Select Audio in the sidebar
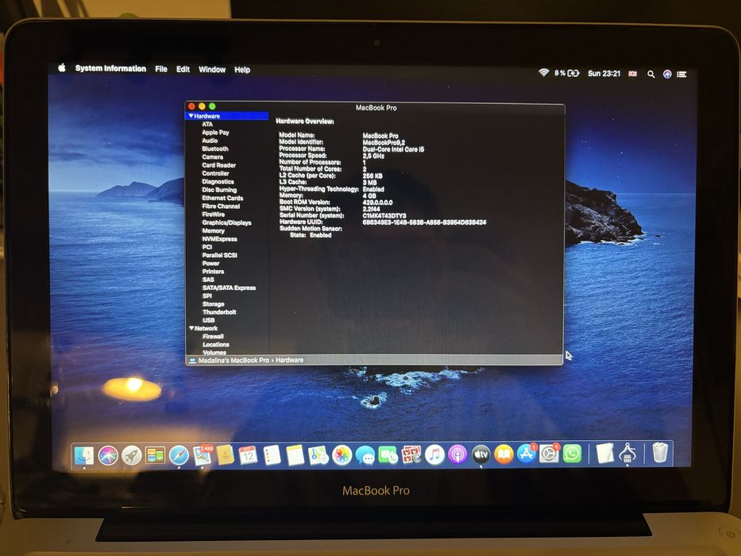The width and height of the screenshot is (741, 556). coord(210,141)
